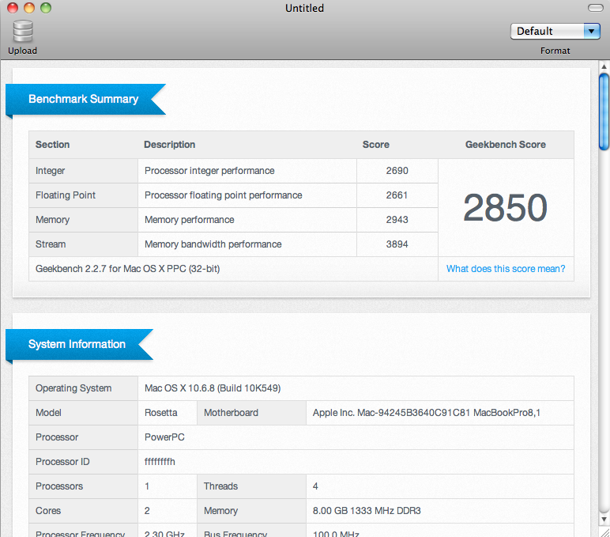610x537 pixels.
Task: Click the Floating Point score 2661
Action: point(397,195)
